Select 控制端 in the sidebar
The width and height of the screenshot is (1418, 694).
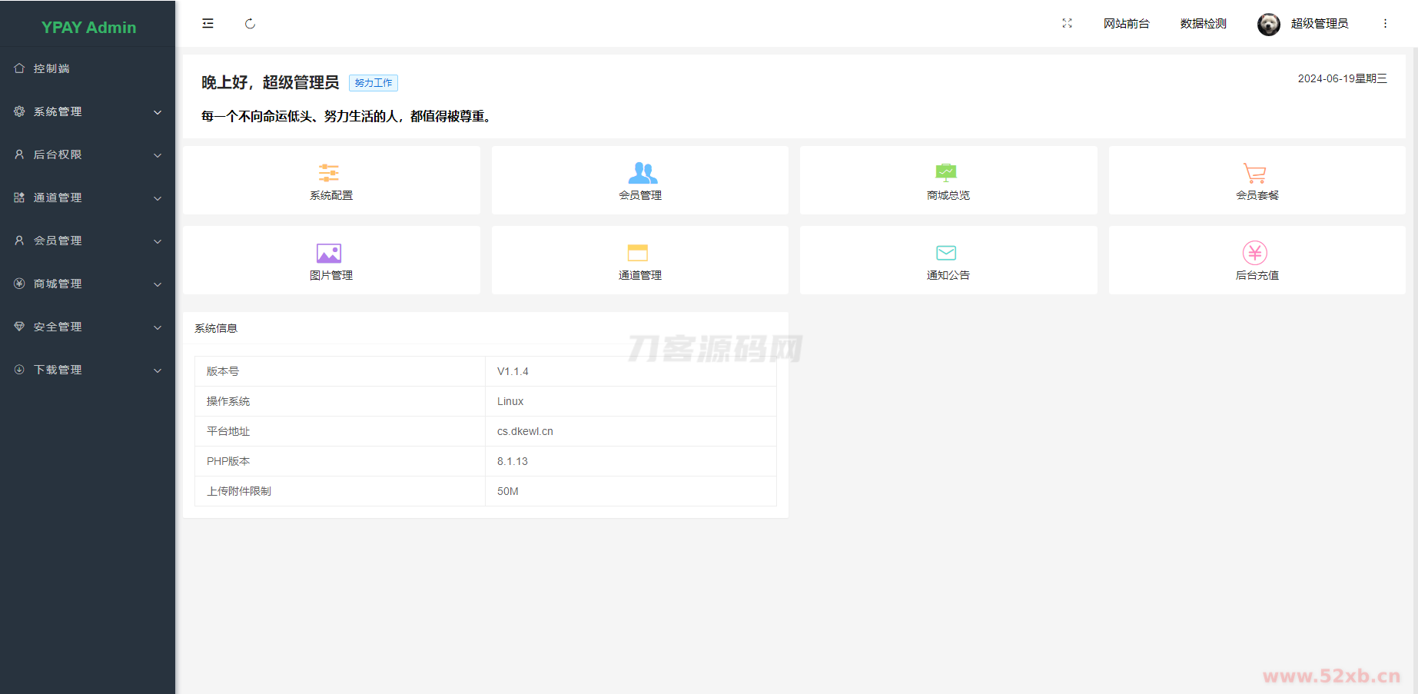(x=51, y=68)
